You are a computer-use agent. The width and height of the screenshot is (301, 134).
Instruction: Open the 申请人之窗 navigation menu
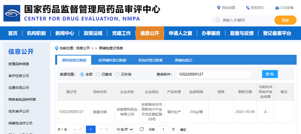click(181, 33)
